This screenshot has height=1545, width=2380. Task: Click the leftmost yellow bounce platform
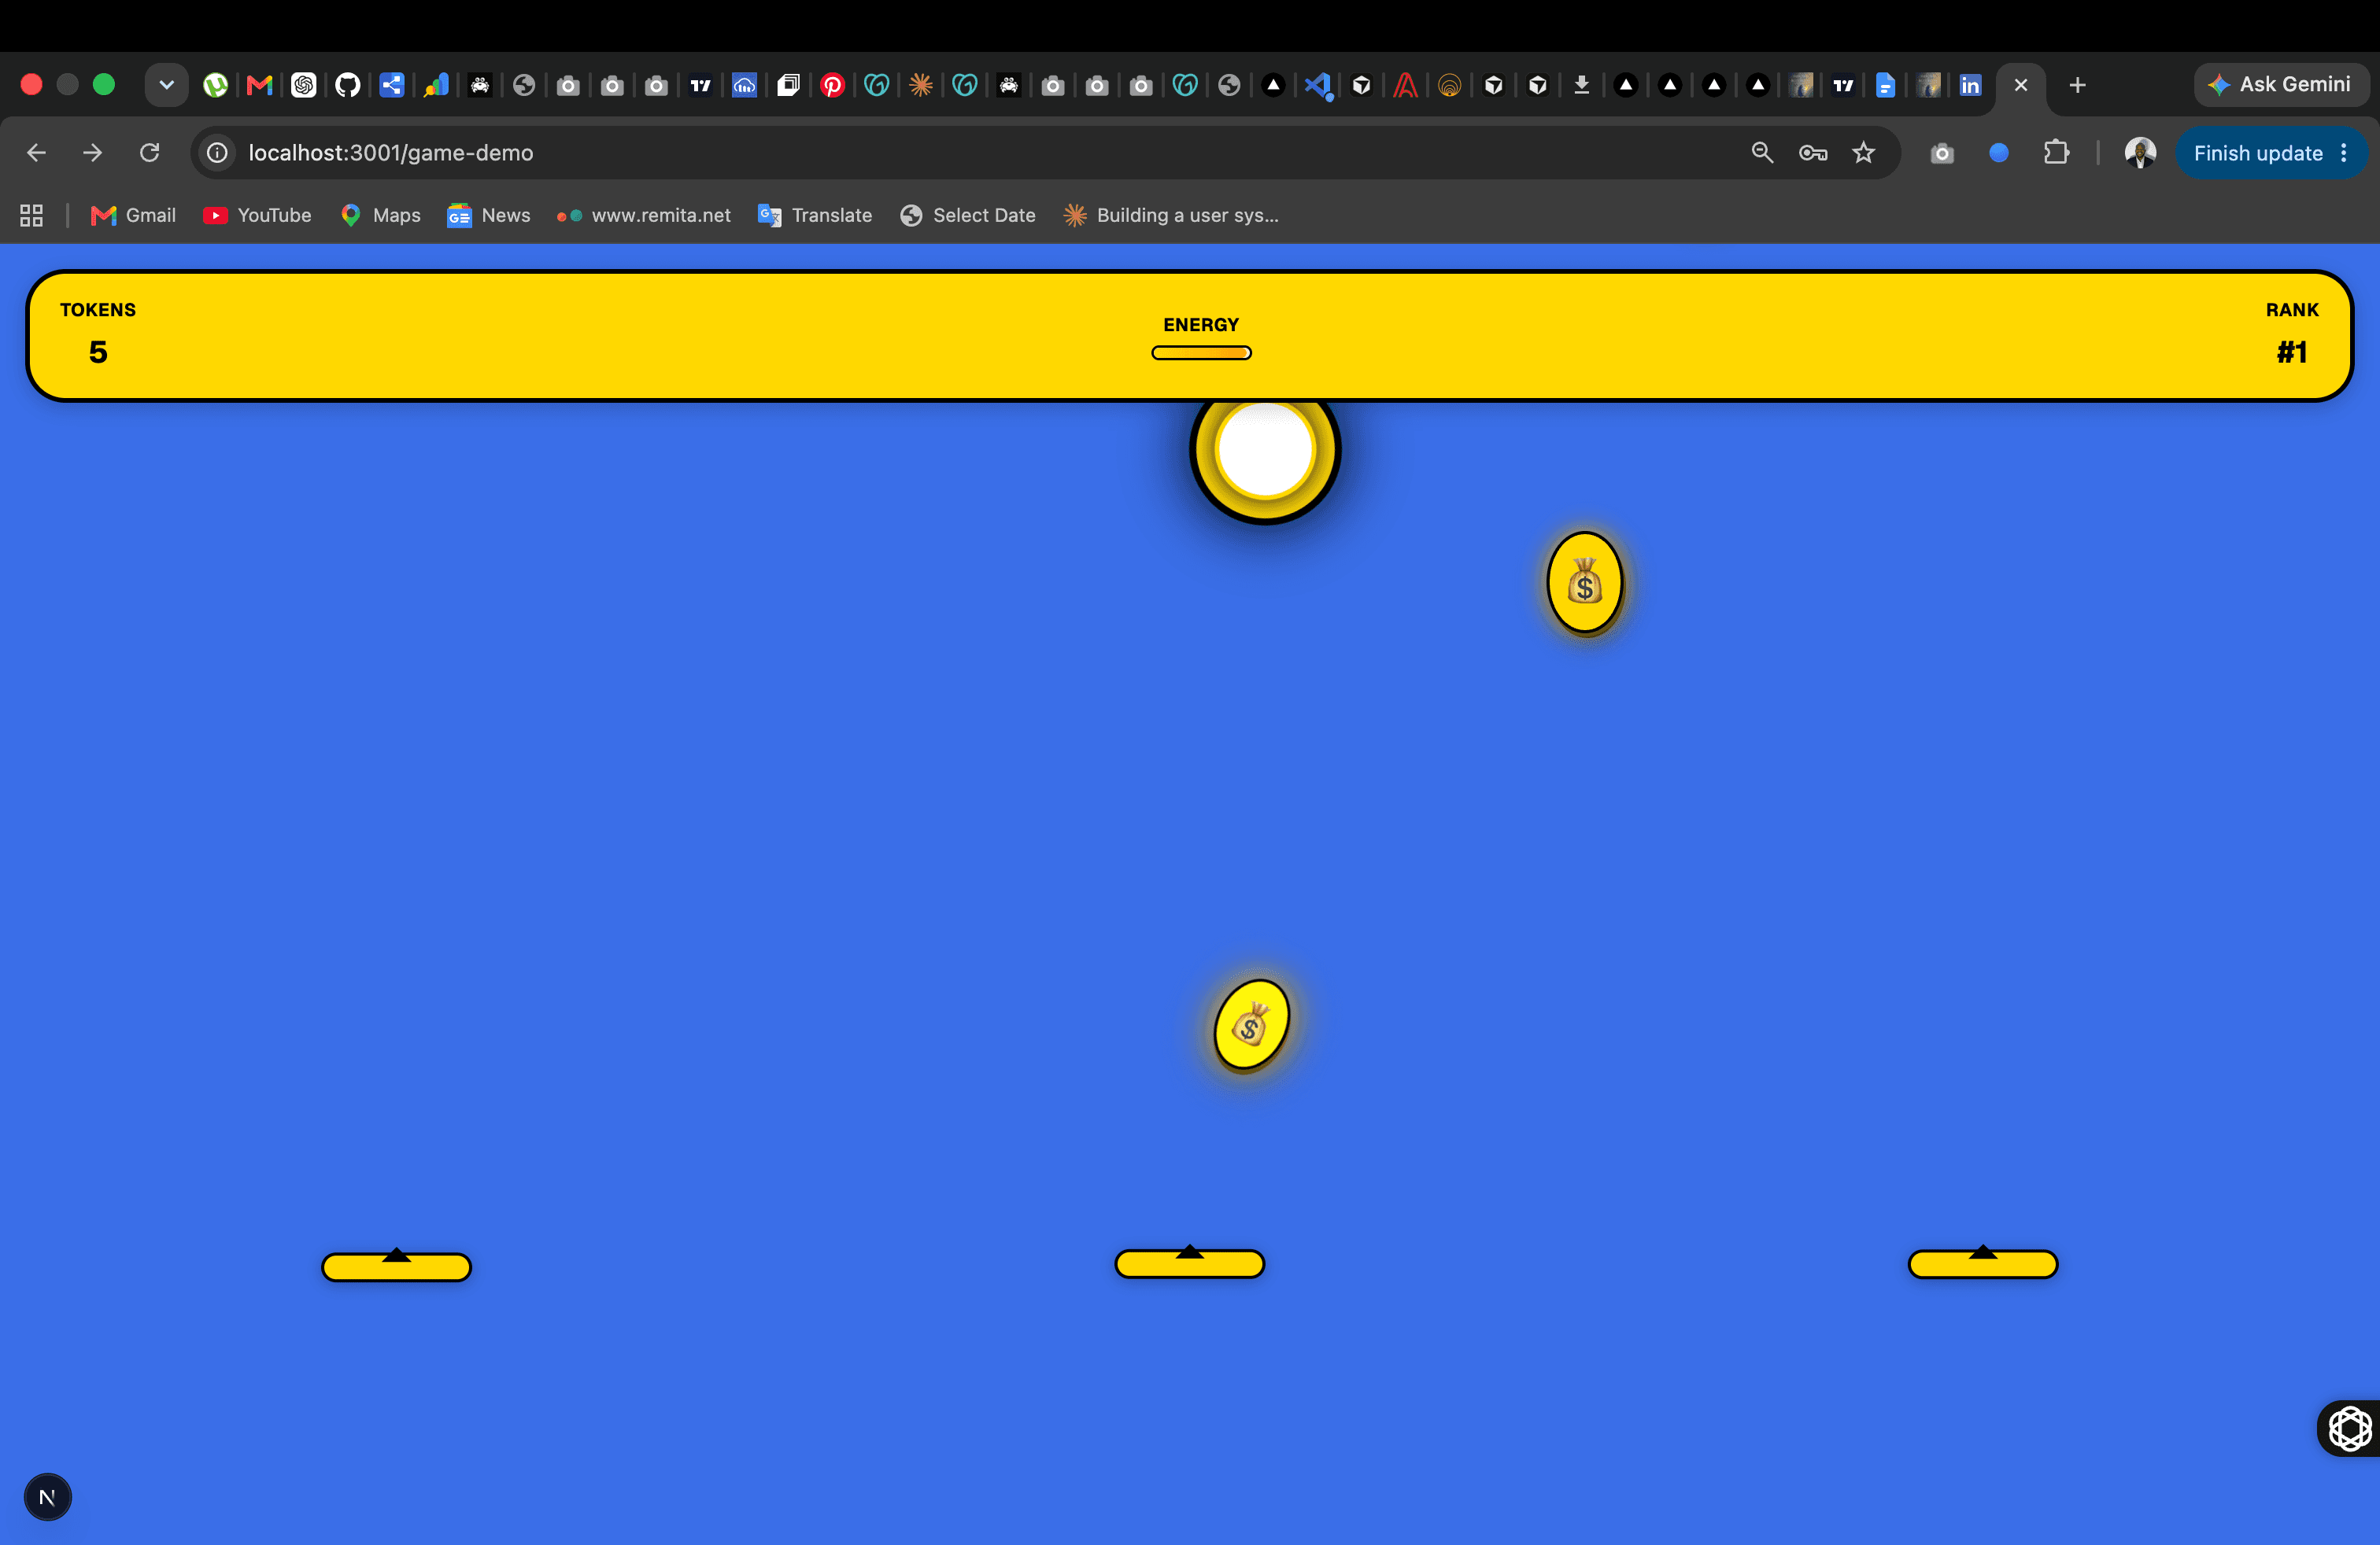pos(396,1267)
